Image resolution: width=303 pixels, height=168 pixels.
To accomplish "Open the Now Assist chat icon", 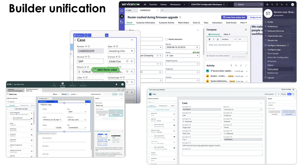I will [272, 4].
